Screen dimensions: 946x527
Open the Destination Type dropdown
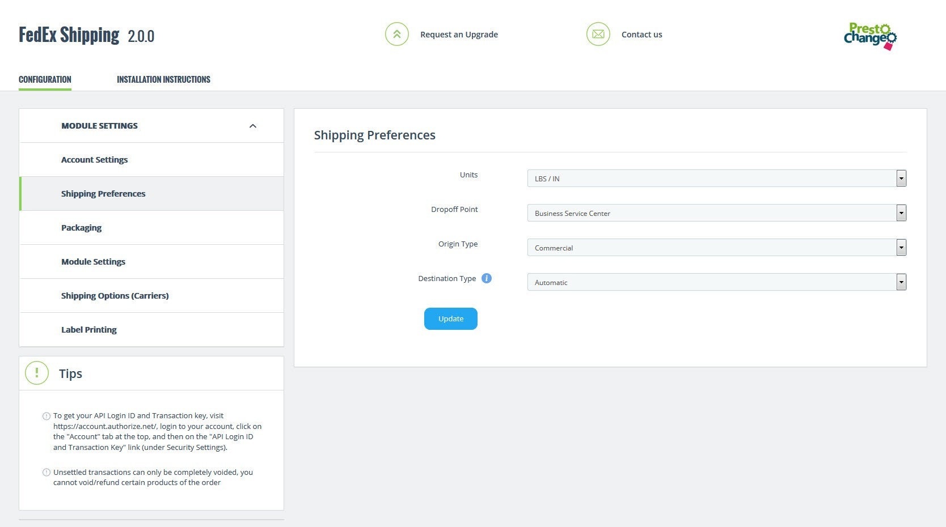tap(716, 282)
